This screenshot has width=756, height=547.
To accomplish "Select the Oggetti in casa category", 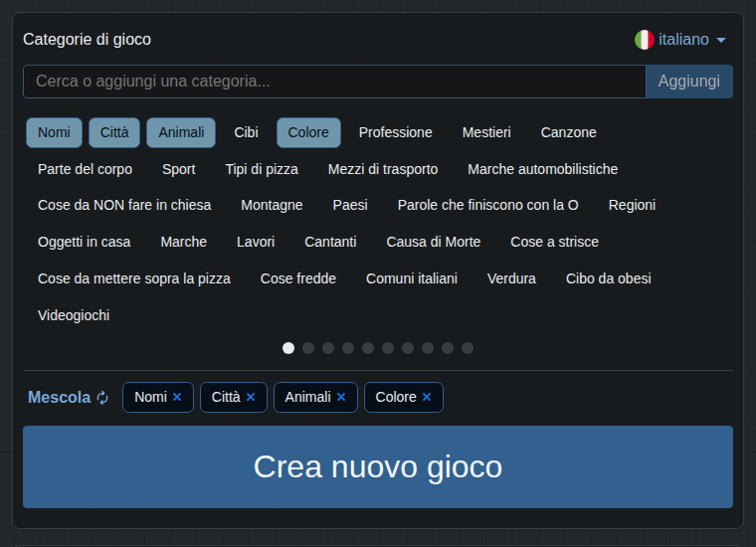I will (85, 242).
